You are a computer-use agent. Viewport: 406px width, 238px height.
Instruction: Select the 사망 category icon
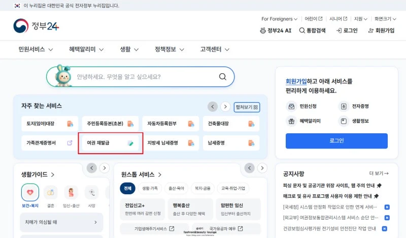click(92, 193)
